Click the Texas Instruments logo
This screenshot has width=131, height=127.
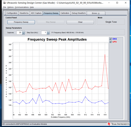(x=119, y=124)
